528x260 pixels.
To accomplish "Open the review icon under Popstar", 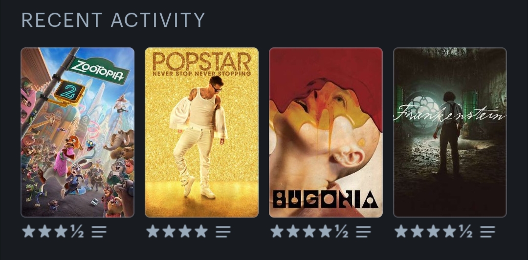I will (223, 231).
